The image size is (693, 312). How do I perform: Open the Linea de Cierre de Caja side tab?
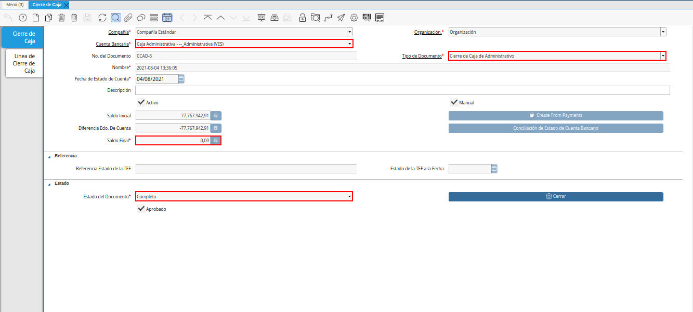click(24, 63)
